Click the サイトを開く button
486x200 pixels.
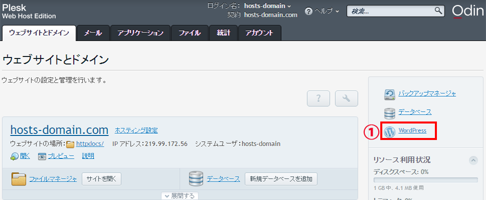tap(101, 179)
